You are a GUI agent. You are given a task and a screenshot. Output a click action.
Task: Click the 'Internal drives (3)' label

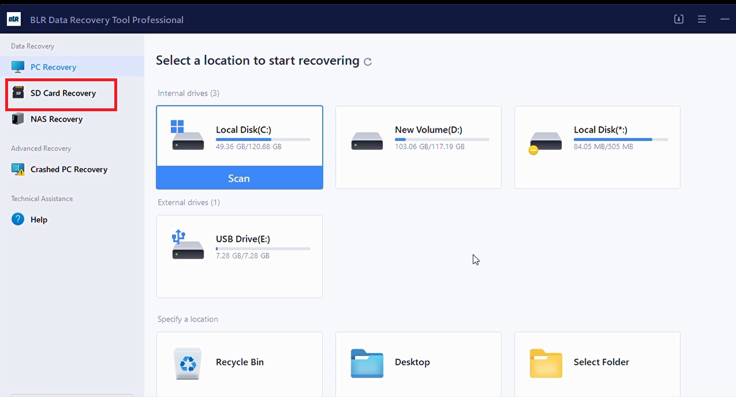tap(188, 93)
